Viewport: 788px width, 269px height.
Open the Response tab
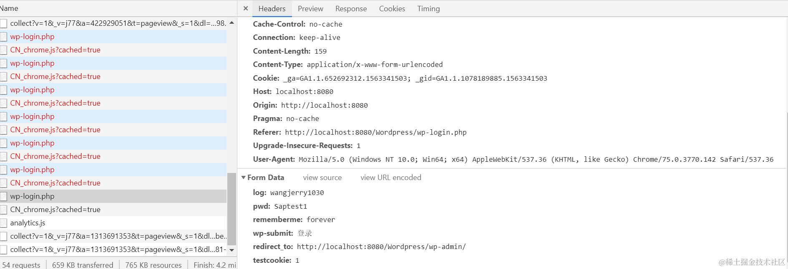point(351,9)
